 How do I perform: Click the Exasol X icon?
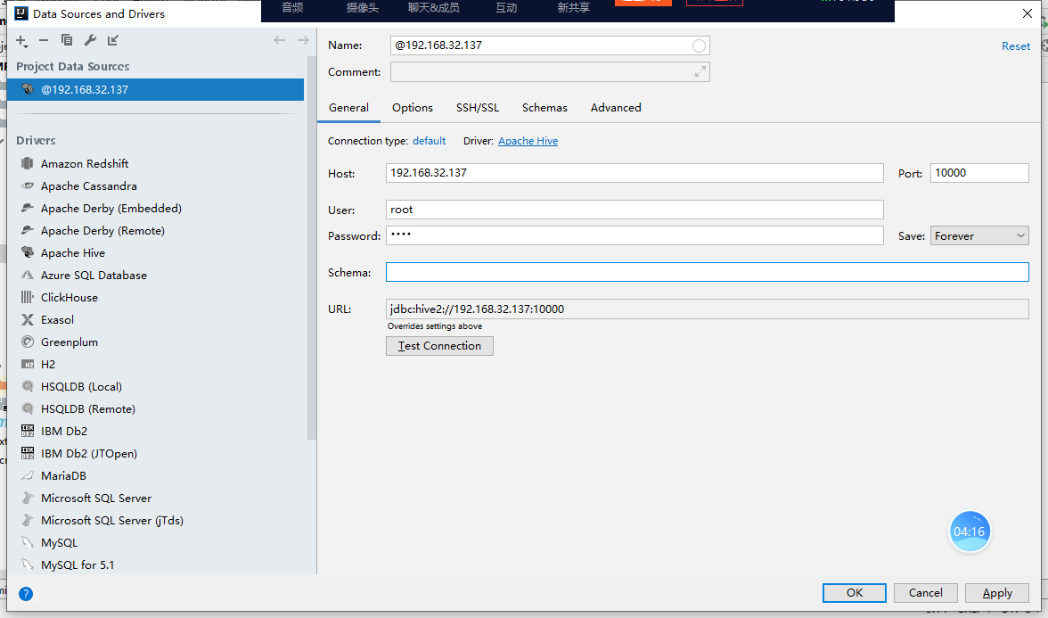[28, 319]
